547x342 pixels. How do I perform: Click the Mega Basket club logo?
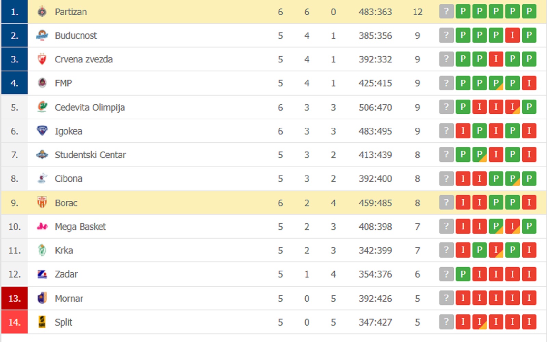coord(42,226)
